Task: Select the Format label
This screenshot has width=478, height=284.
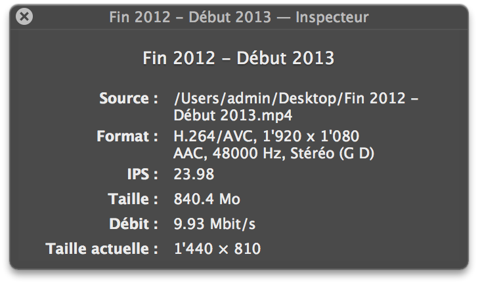Action: tap(127, 137)
